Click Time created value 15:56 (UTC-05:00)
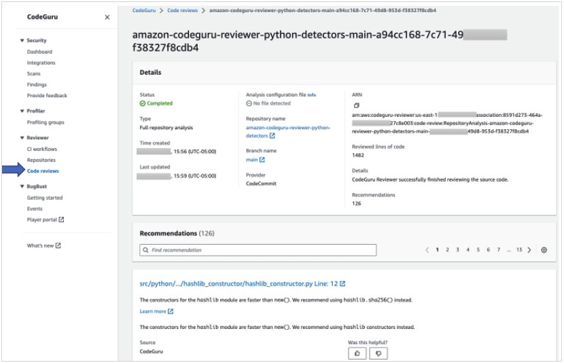Viewport: 564px width, 363px height. (195, 152)
